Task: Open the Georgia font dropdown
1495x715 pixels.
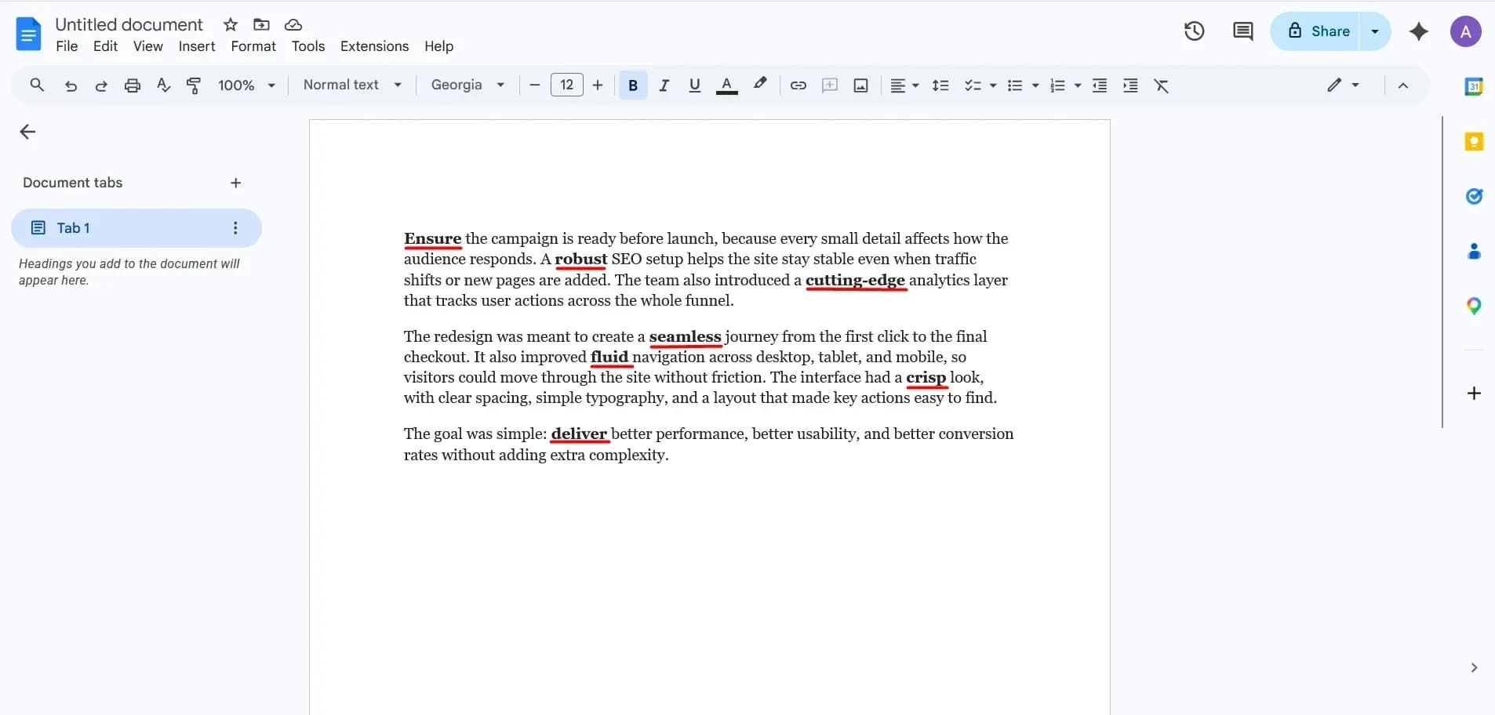Action: click(x=467, y=85)
